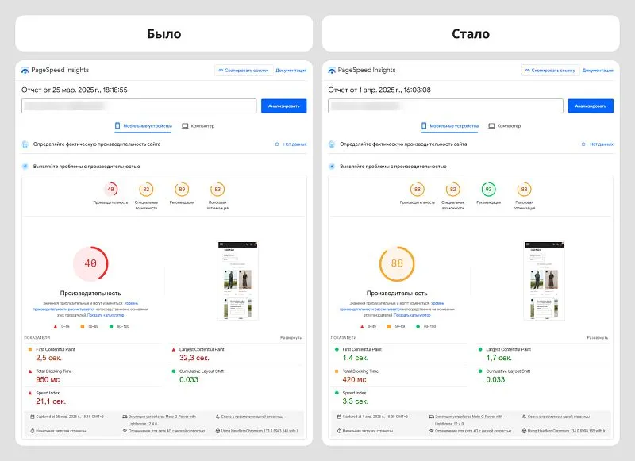
Task: Click the First Contentful Paint value "1,4 сек." in the Стало panel
Action: pos(355,358)
